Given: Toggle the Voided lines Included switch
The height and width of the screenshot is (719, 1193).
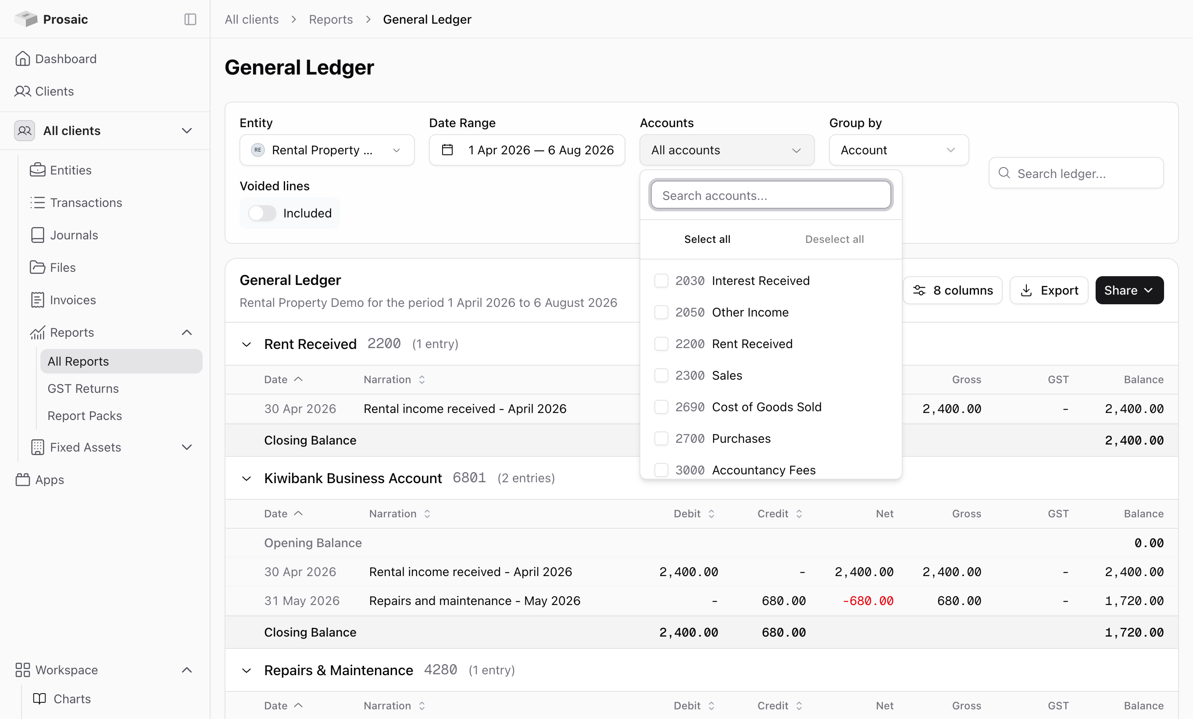Looking at the screenshot, I should [x=262, y=213].
